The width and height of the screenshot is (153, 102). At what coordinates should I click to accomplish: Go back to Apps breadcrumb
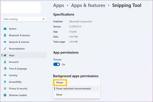click(59, 5)
